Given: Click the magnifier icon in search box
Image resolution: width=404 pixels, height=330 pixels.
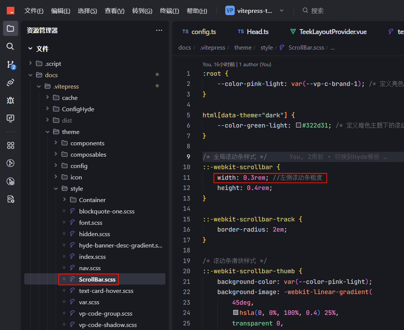Looking at the screenshot, I should 305,10.
